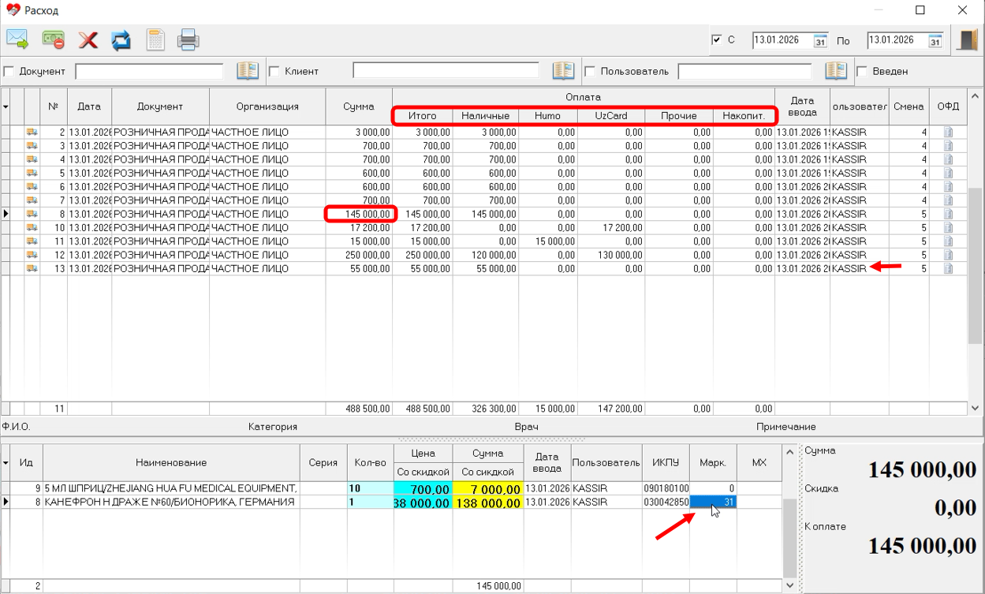Screen dimensions: 985x594
Task: Open the start date calendar dropdown
Action: point(820,41)
